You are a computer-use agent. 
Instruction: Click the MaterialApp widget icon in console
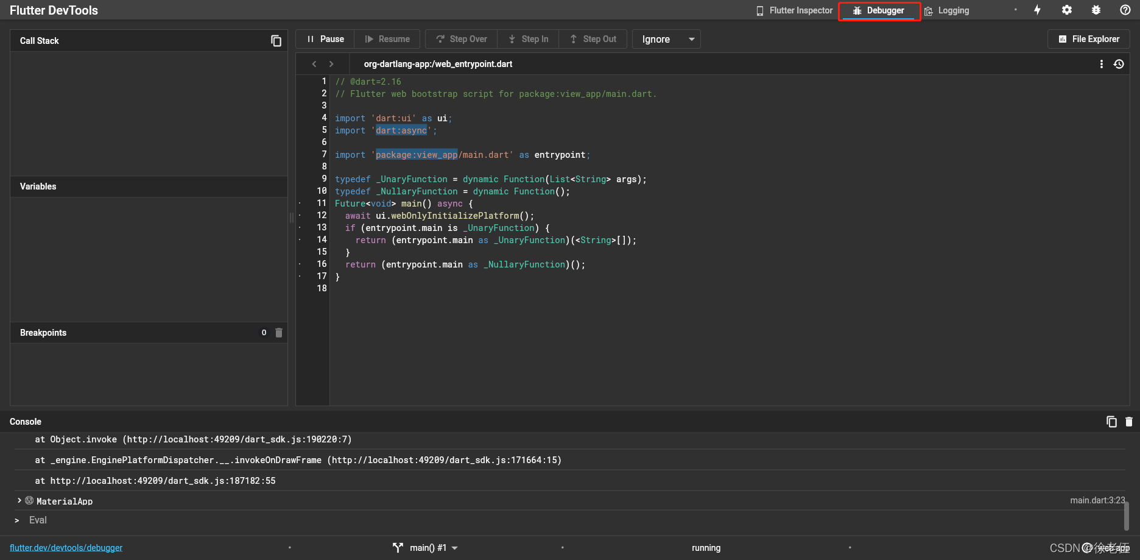tap(29, 501)
